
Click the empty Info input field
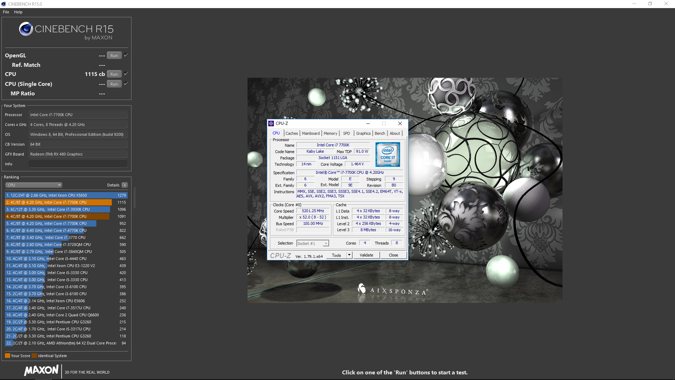pyautogui.click(x=78, y=164)
